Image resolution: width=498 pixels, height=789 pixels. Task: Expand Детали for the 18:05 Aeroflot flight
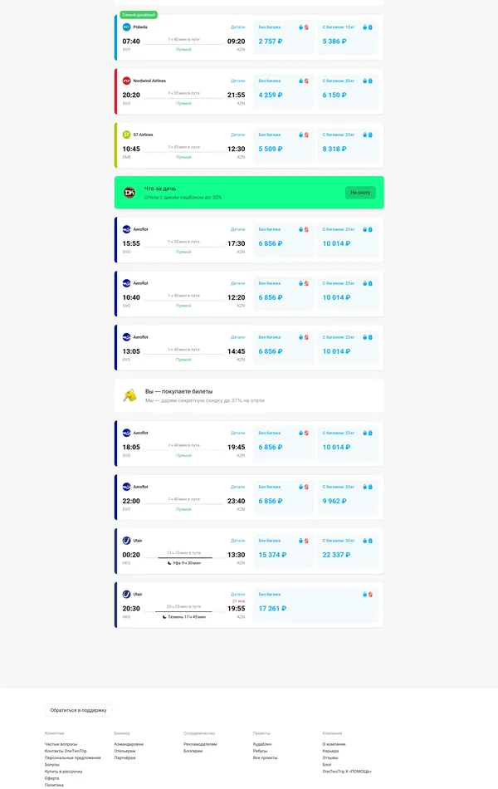pos(237,431)
